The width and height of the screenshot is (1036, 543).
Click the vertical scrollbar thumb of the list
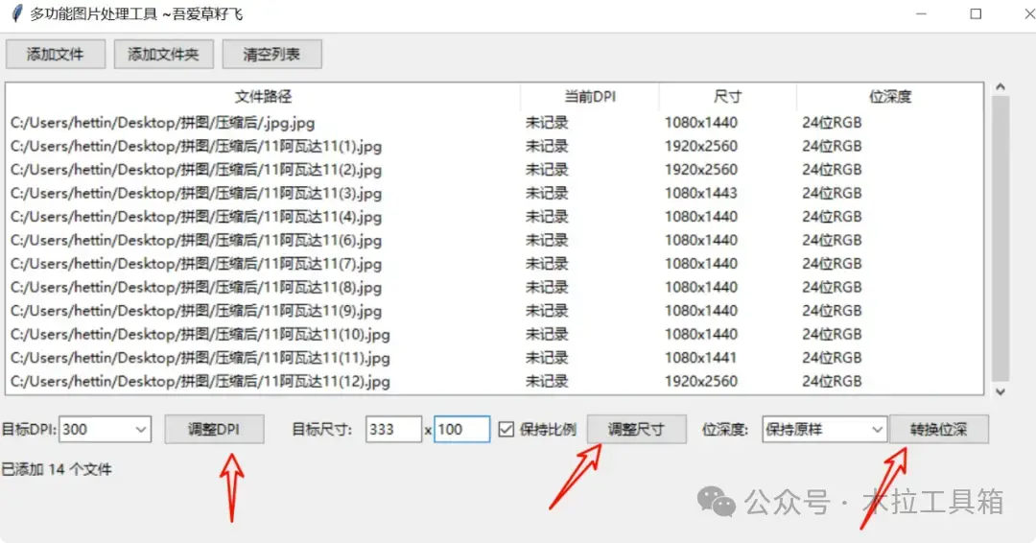(x=1001, y=239)
